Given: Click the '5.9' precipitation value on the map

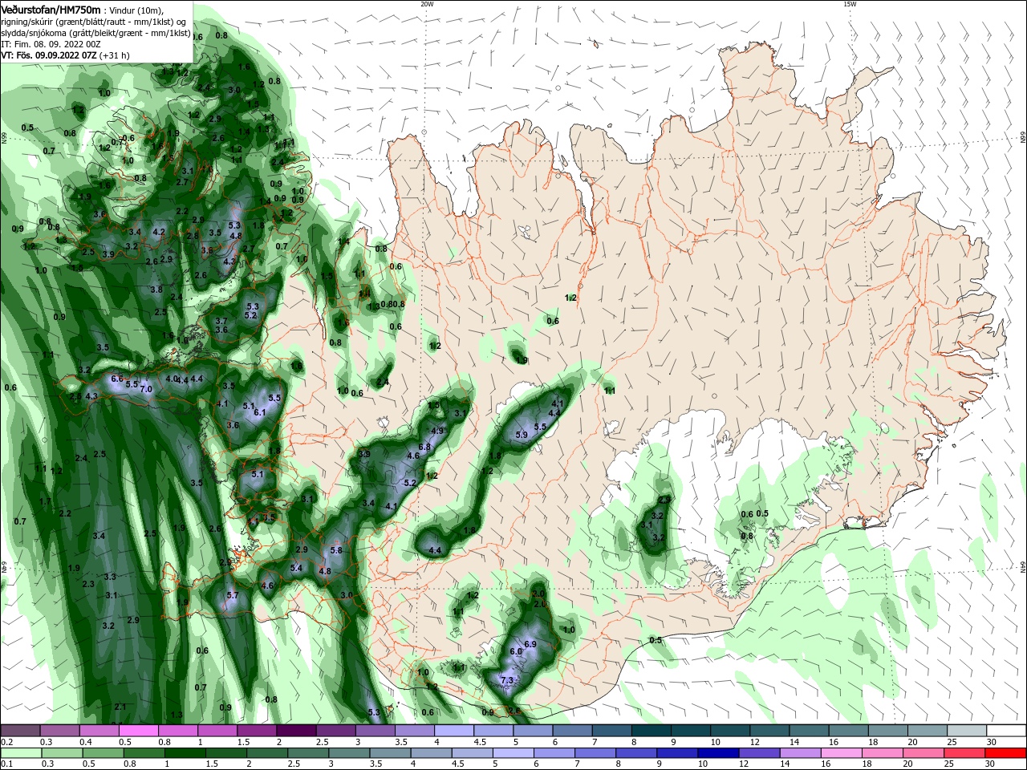Looking at the screenshot, I should click(522, 435).
